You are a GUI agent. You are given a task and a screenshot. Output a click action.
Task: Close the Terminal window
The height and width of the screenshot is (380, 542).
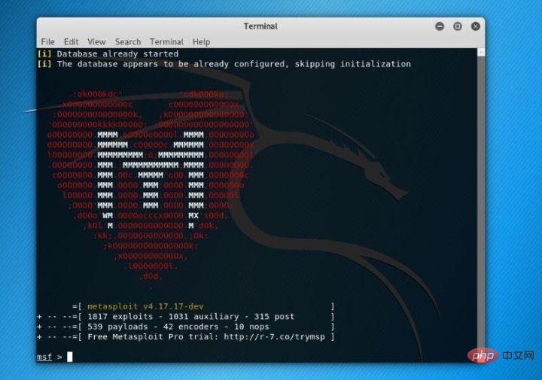pyautogui.click(x=476, y=26)
